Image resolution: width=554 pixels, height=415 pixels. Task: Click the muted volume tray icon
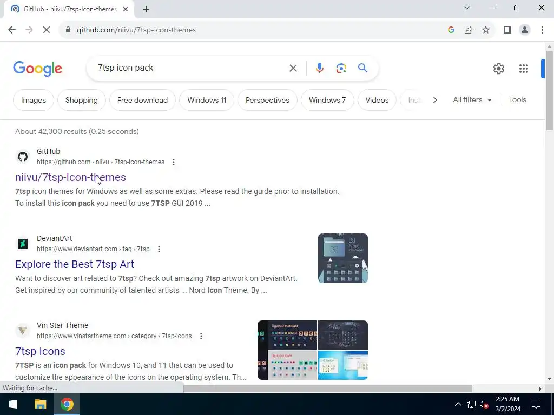[484, 404]
